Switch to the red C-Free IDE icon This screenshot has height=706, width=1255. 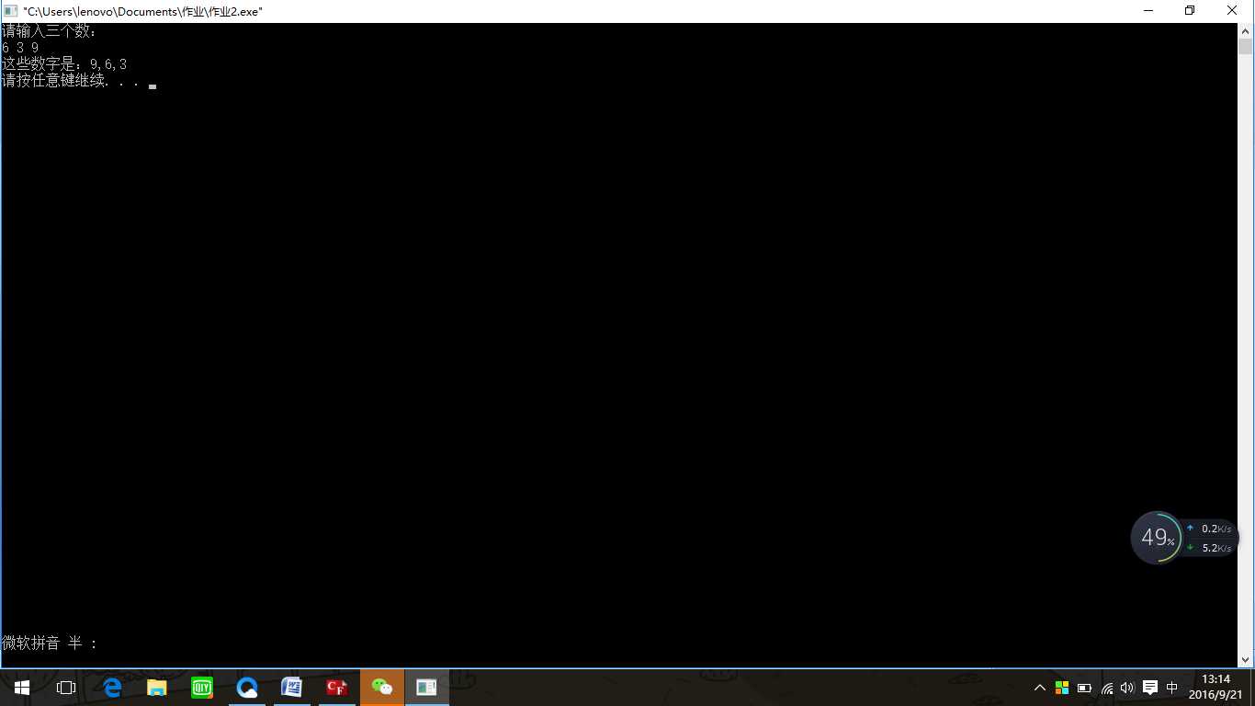337,688
